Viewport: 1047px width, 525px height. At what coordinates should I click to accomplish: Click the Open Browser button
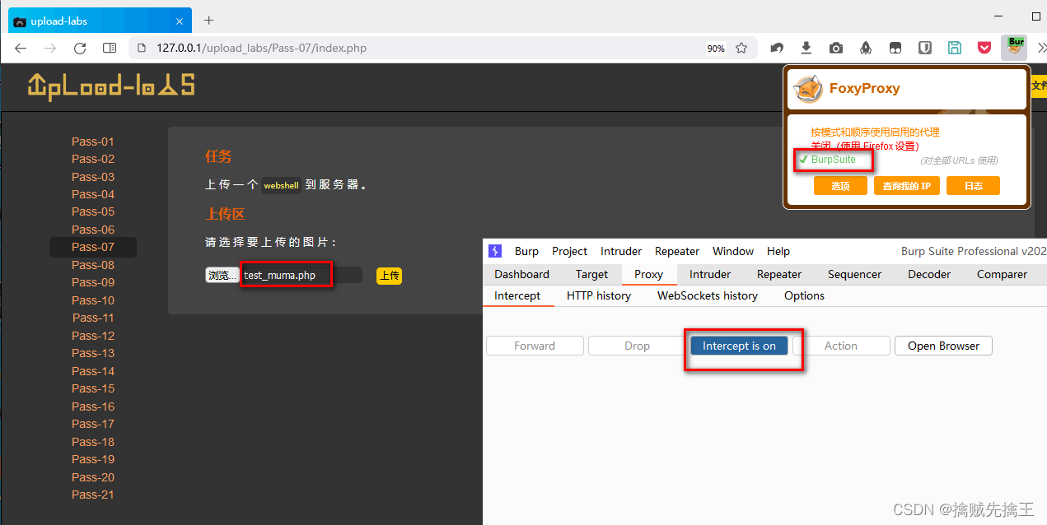pos(943,346)
